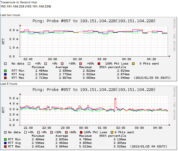
Task: Click the red RTT Max swatch in two-hour graph legend
Action: coord(5,78)
